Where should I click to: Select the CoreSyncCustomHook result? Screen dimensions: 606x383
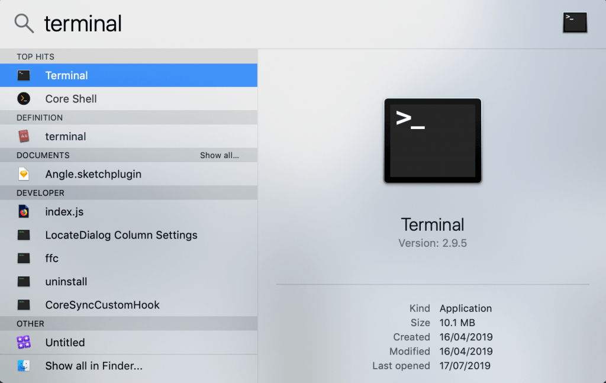coord(102,305)
